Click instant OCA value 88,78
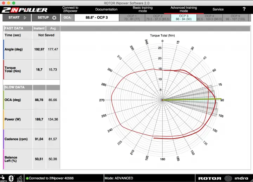 point(39,100)
